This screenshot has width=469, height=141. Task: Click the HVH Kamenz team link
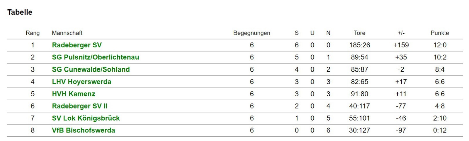74,94
